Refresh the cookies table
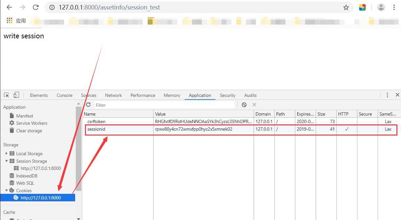Viewport: 401px width, 220px height. [88, 105]
